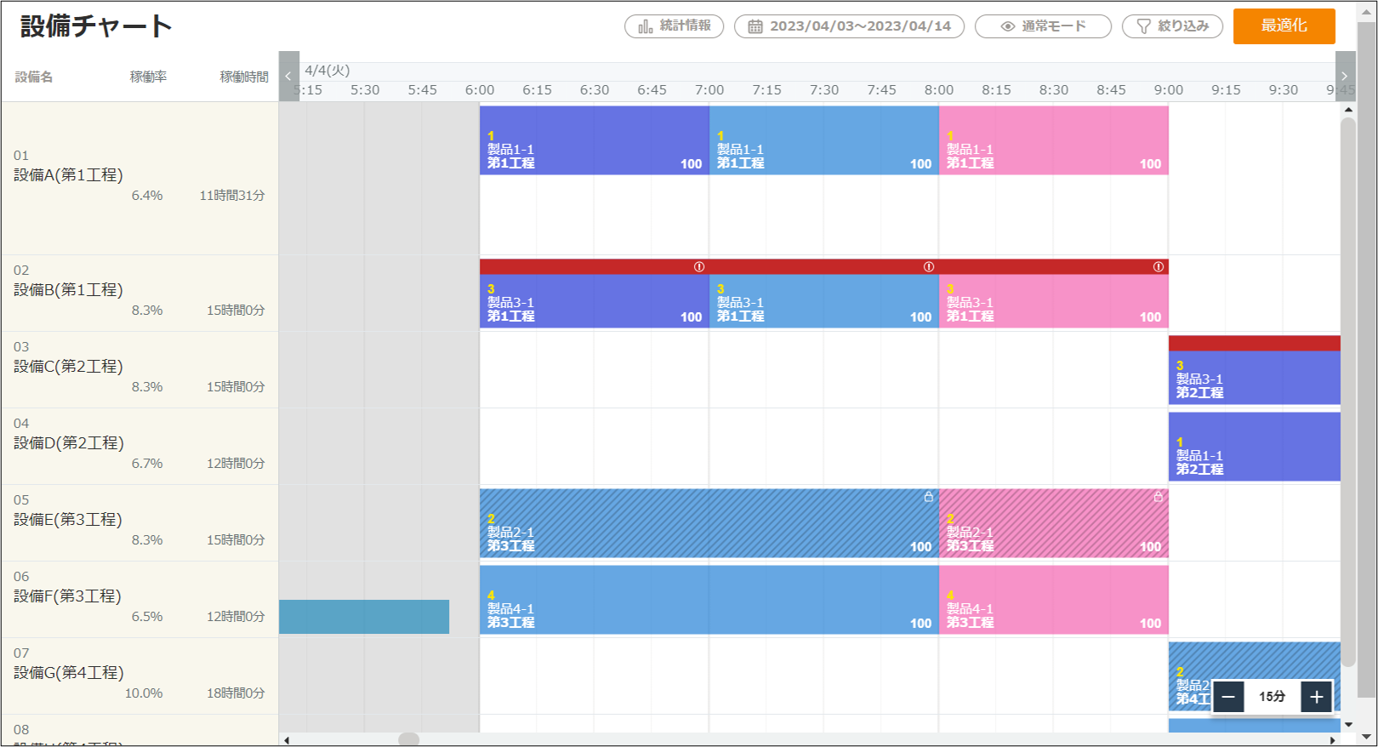Screen dimensions: 1378x747
Task: Open the 絞り込み filter options
Action: tap(1172, 26)
